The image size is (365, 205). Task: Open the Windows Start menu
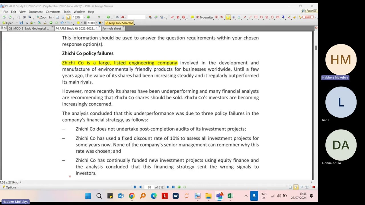click(88, 196)
